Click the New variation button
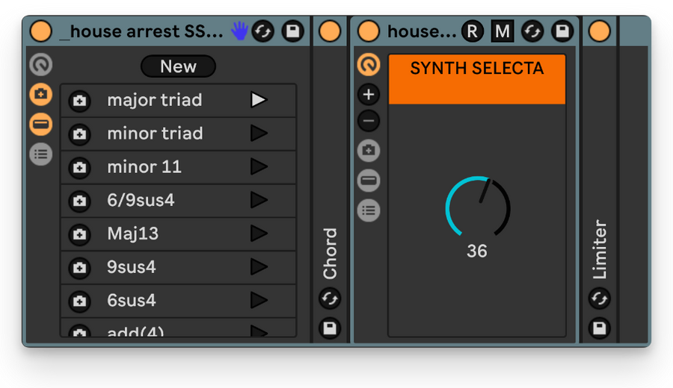This screenshot has width=673, height=388. (178, 66)
